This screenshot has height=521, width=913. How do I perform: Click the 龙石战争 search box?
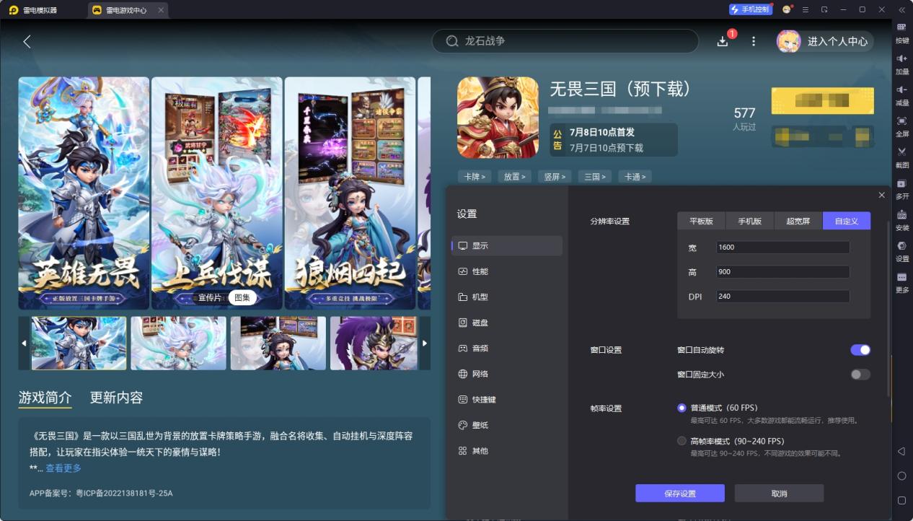click(565, 41)
